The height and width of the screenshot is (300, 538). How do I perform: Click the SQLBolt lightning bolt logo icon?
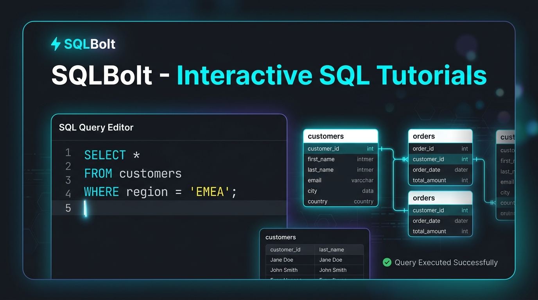click(56, 44)
